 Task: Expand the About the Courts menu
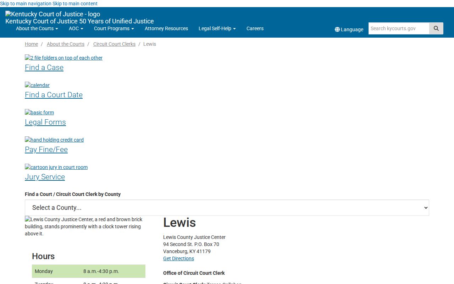pyautogui.click(x=37, y=28)
